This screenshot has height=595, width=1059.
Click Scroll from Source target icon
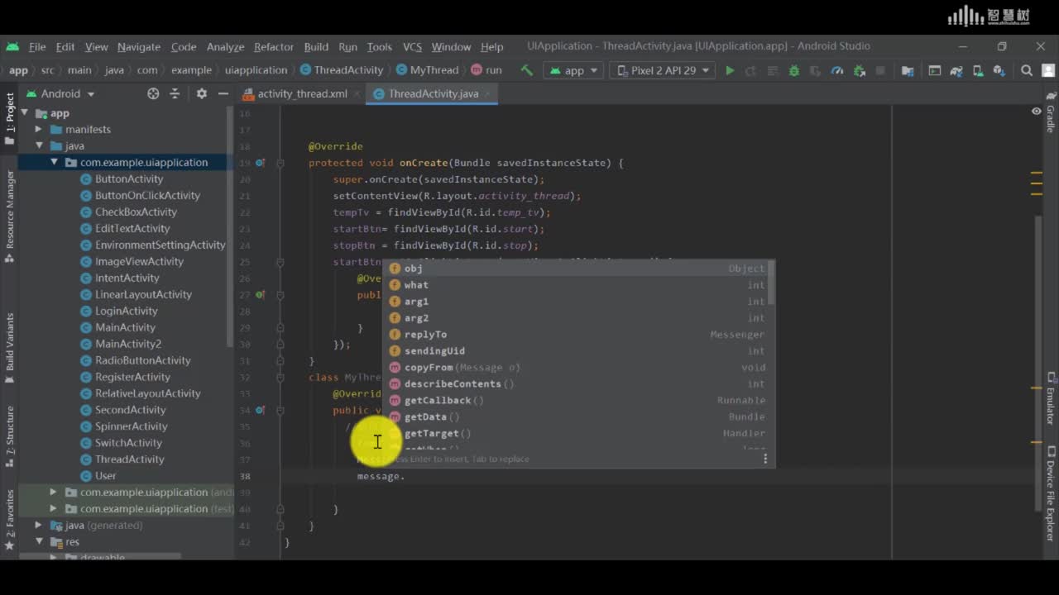pyautogui.click(x=153, y=93)
